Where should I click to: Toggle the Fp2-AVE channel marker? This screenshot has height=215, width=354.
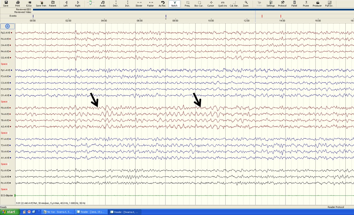(11, 33)
